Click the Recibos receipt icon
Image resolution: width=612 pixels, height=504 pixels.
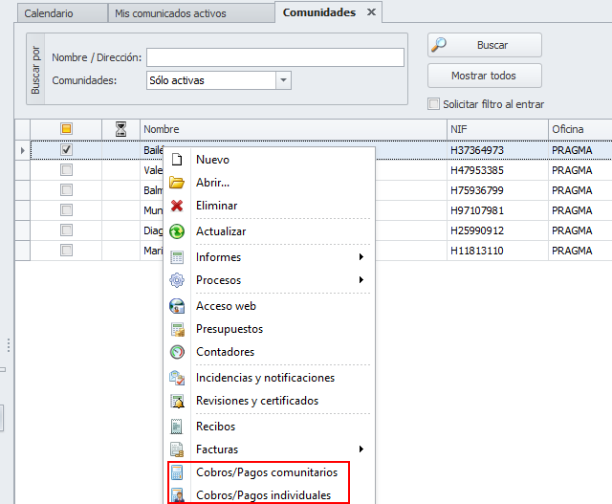coord(176,427)
